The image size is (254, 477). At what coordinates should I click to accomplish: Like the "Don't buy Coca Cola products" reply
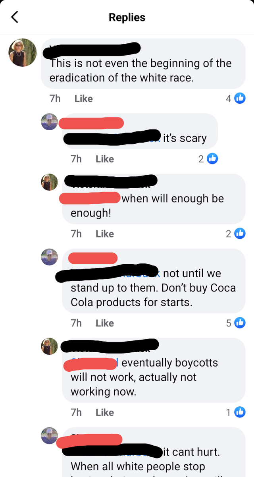105,323
